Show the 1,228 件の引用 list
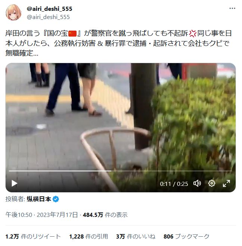Image resolution: width=242 pixels, height=246 pixels. tap(89, 236)
